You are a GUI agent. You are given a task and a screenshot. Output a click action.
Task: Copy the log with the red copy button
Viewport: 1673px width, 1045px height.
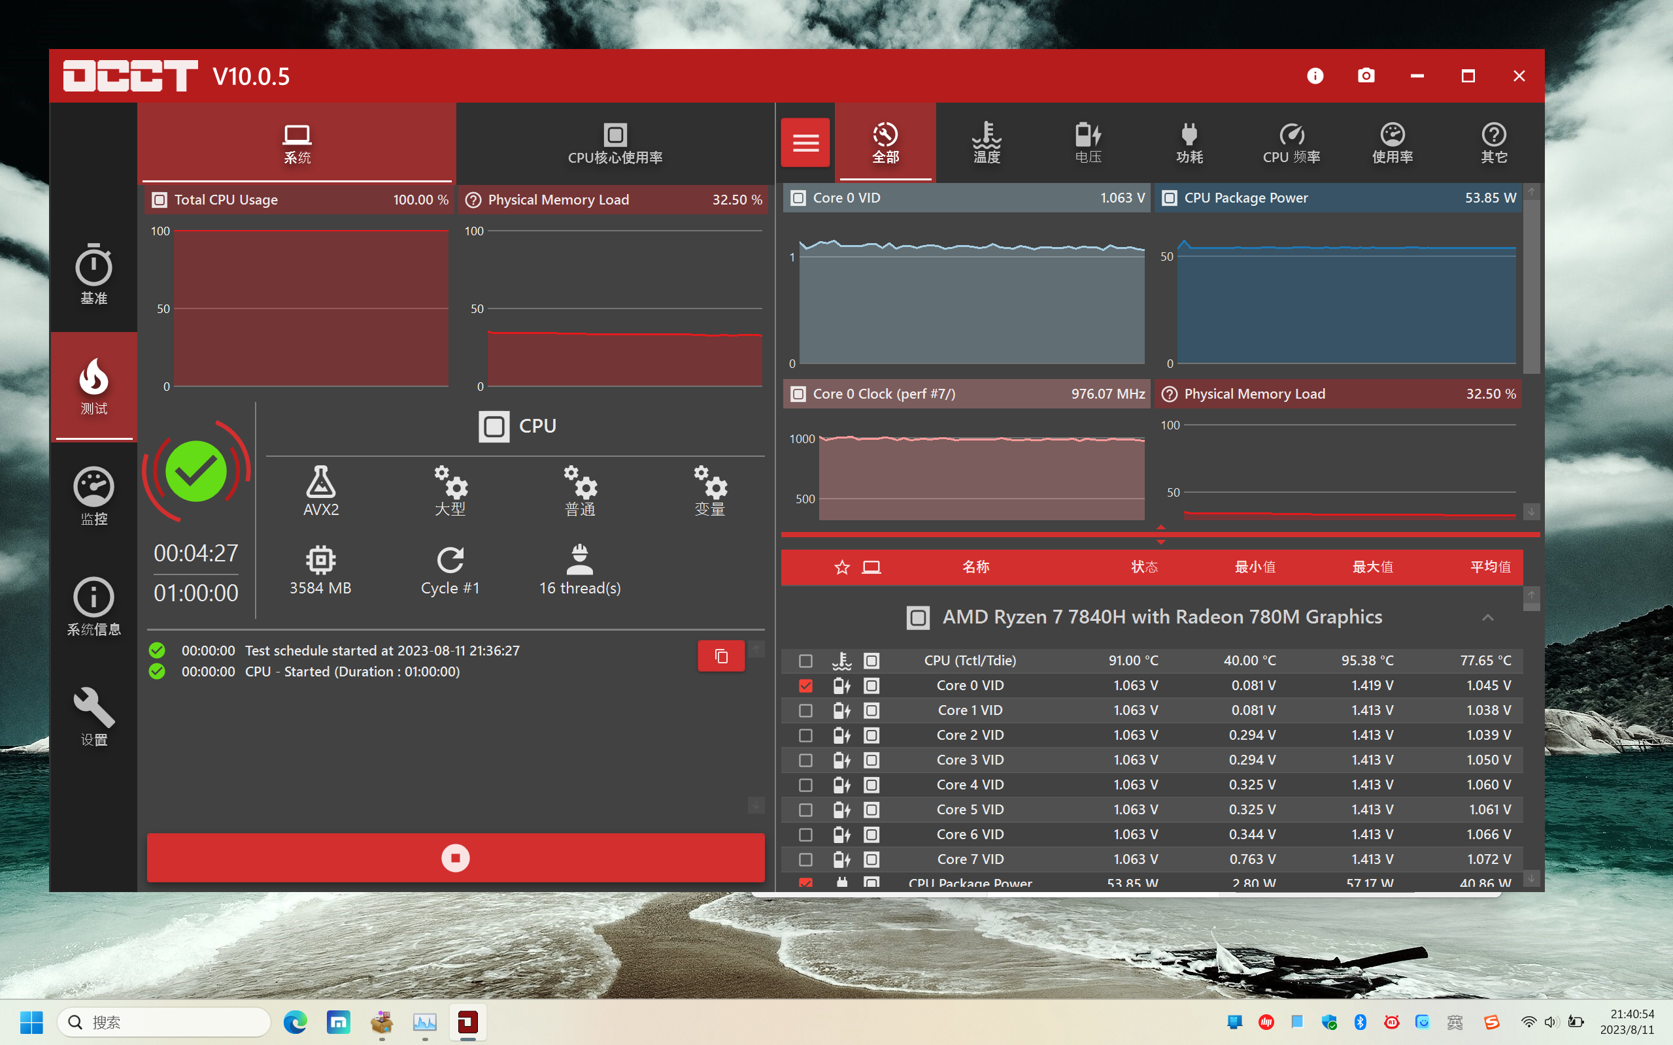(x=721, y=656)
